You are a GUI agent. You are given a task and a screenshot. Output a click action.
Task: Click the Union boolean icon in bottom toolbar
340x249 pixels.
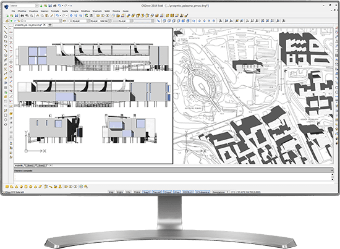[x=66, y=187]
